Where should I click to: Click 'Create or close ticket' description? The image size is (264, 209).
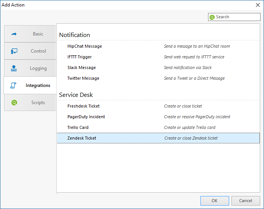coord(183,106)
